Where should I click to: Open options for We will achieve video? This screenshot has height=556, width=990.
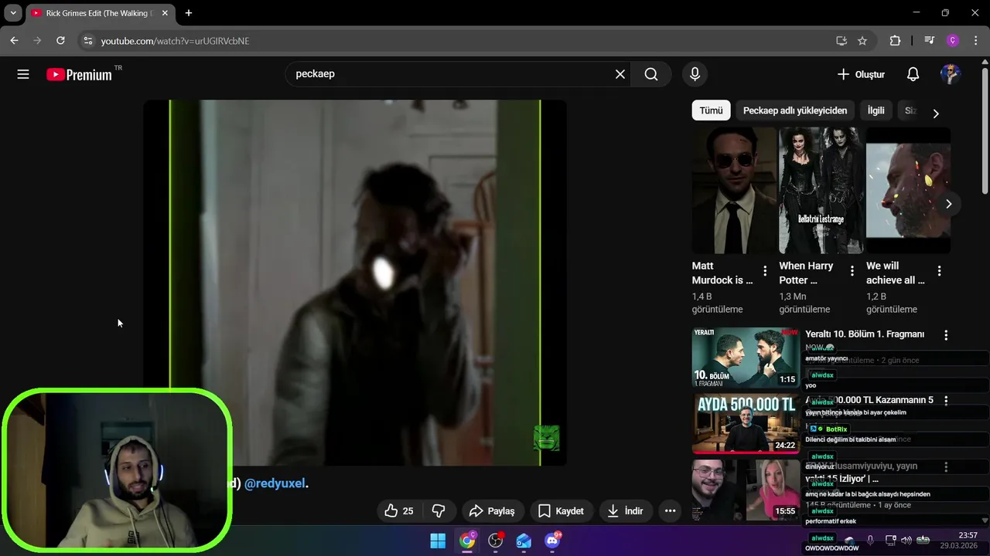tap(940, 271)
